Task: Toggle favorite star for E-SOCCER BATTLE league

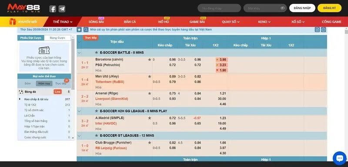Action: pyautogui.click(x=97, y=52)
